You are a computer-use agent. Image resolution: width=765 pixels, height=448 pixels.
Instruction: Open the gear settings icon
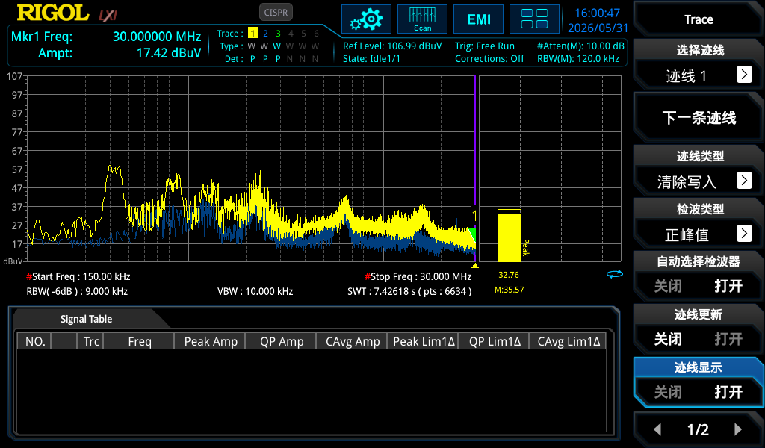pos(366,19)
